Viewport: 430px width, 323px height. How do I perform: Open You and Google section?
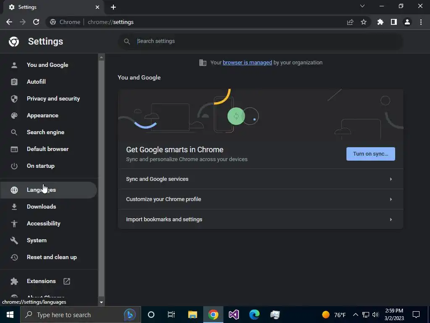tap(48, 65)
